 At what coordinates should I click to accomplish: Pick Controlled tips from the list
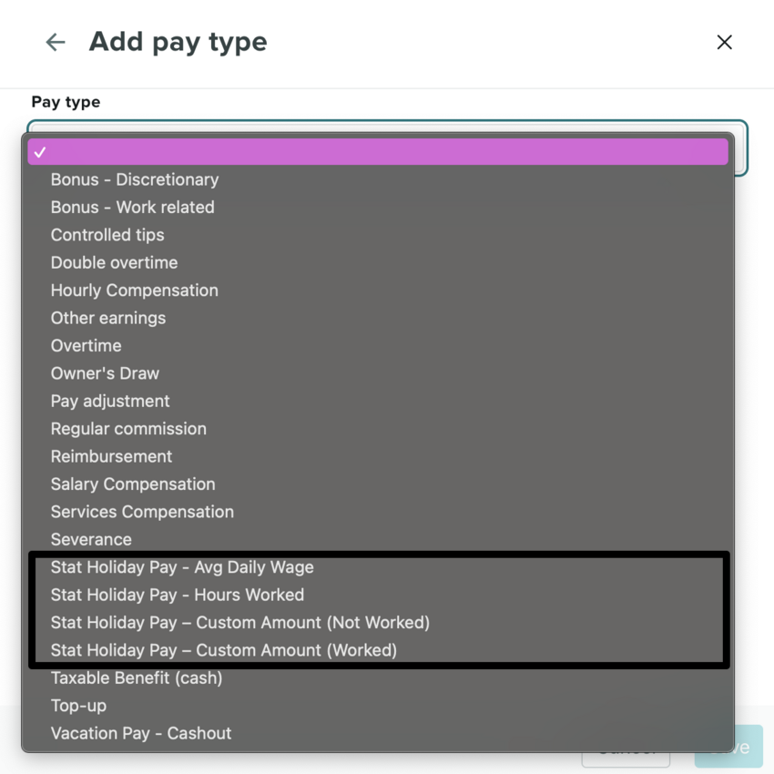click(x=107, y=235)
